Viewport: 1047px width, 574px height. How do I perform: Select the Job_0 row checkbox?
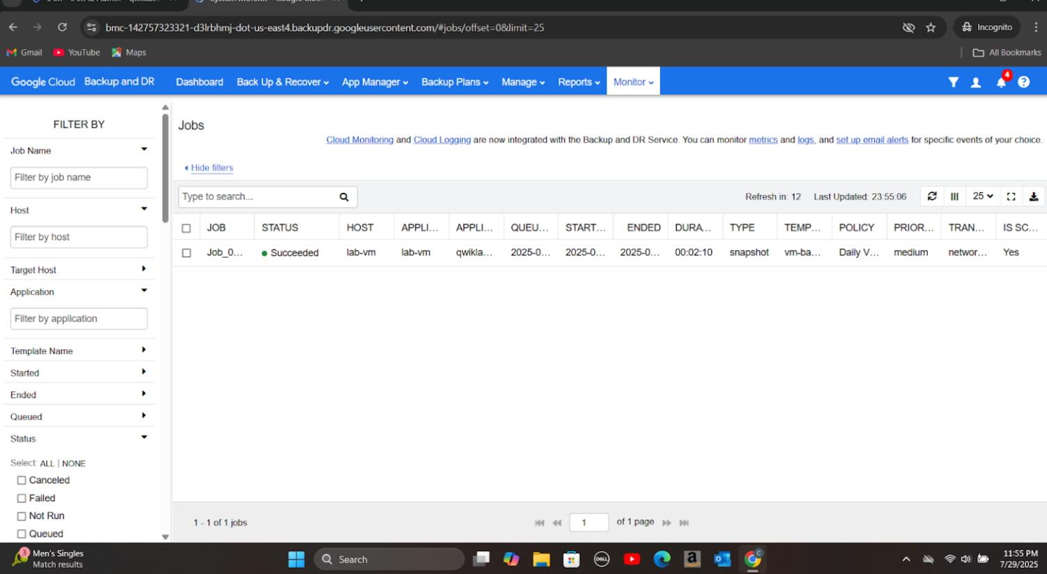(186, 253)
